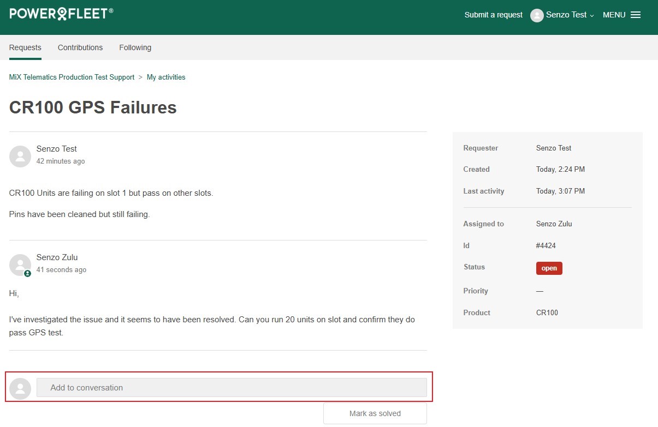
Task: Click the red open status badge
Action: coord(549,268)
